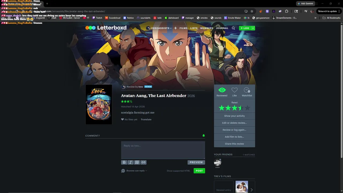Open the All Bookmarks folder
The image size is (343, 193).
[x=331, y=18]
